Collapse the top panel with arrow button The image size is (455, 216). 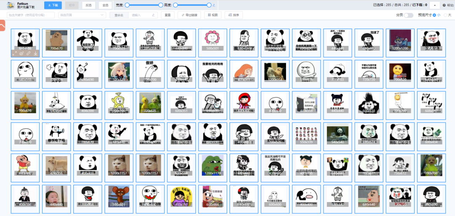pyautogui.click(x=434, y=5)
